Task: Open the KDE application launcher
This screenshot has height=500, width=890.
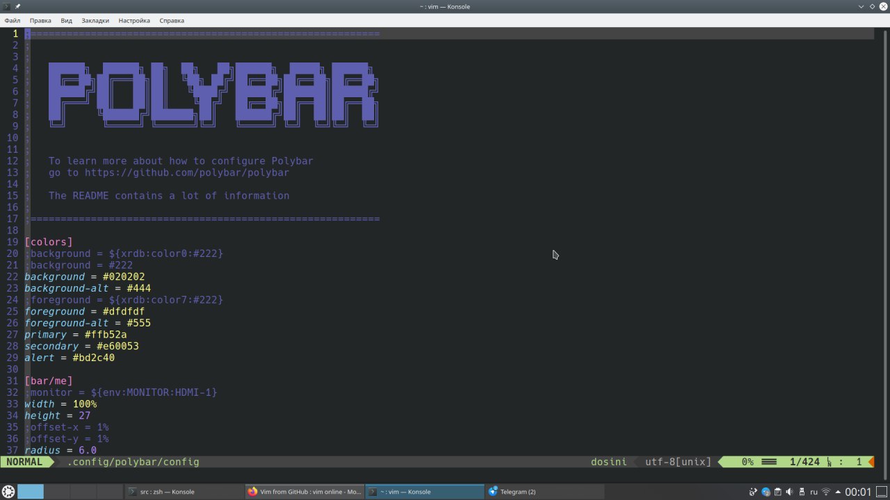Action: pos(8,492)
